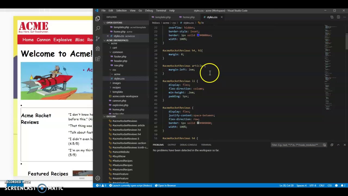Collapse the Open Editors section
The image size is (348, 196).
point(114,23)
